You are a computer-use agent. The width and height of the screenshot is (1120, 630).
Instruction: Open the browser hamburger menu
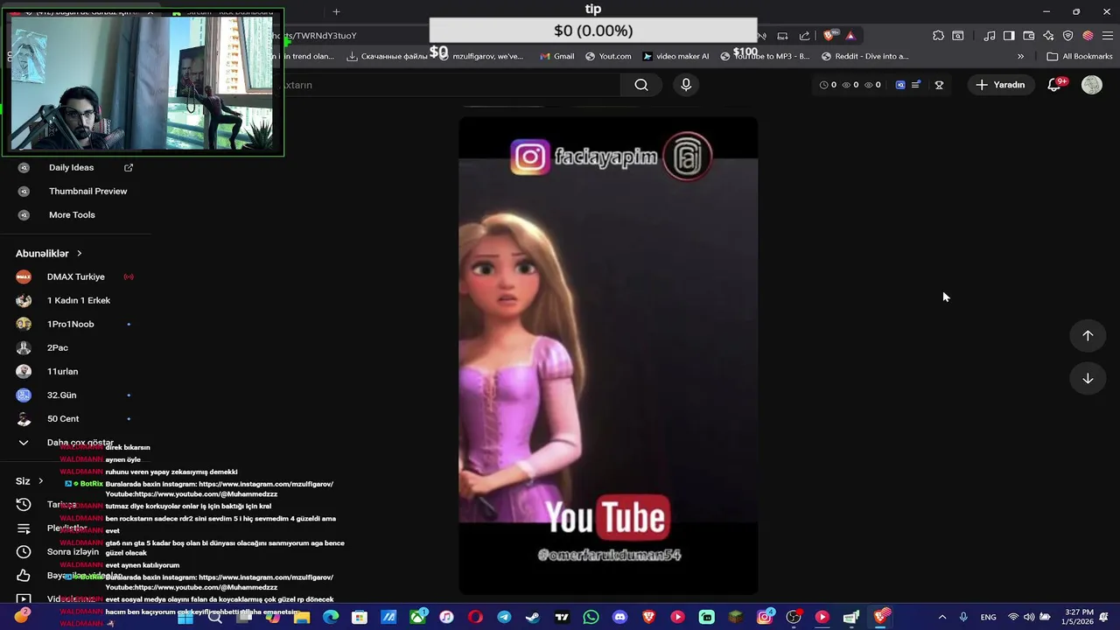[1107, 36]
